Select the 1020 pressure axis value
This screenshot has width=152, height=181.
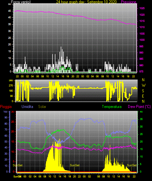coord(142,15)
